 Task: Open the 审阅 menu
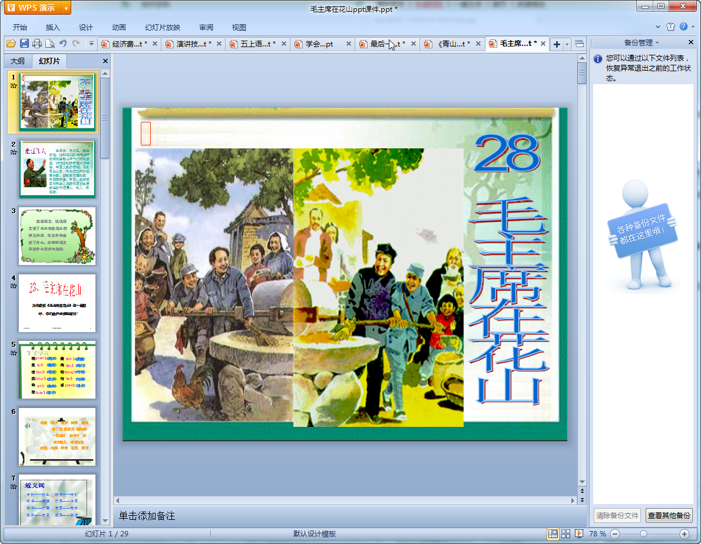click(x=206, y=27)
